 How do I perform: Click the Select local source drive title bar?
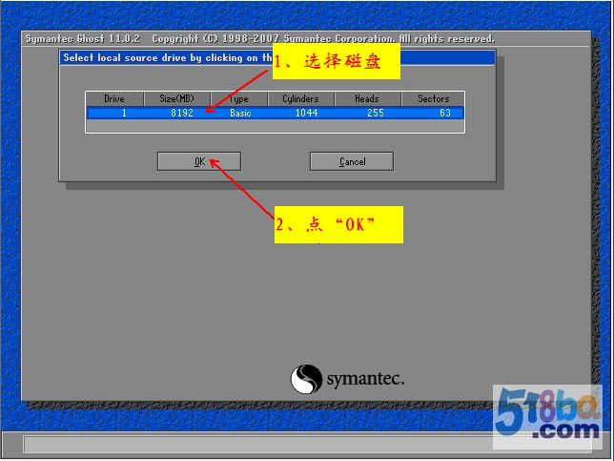coord(277,57)
